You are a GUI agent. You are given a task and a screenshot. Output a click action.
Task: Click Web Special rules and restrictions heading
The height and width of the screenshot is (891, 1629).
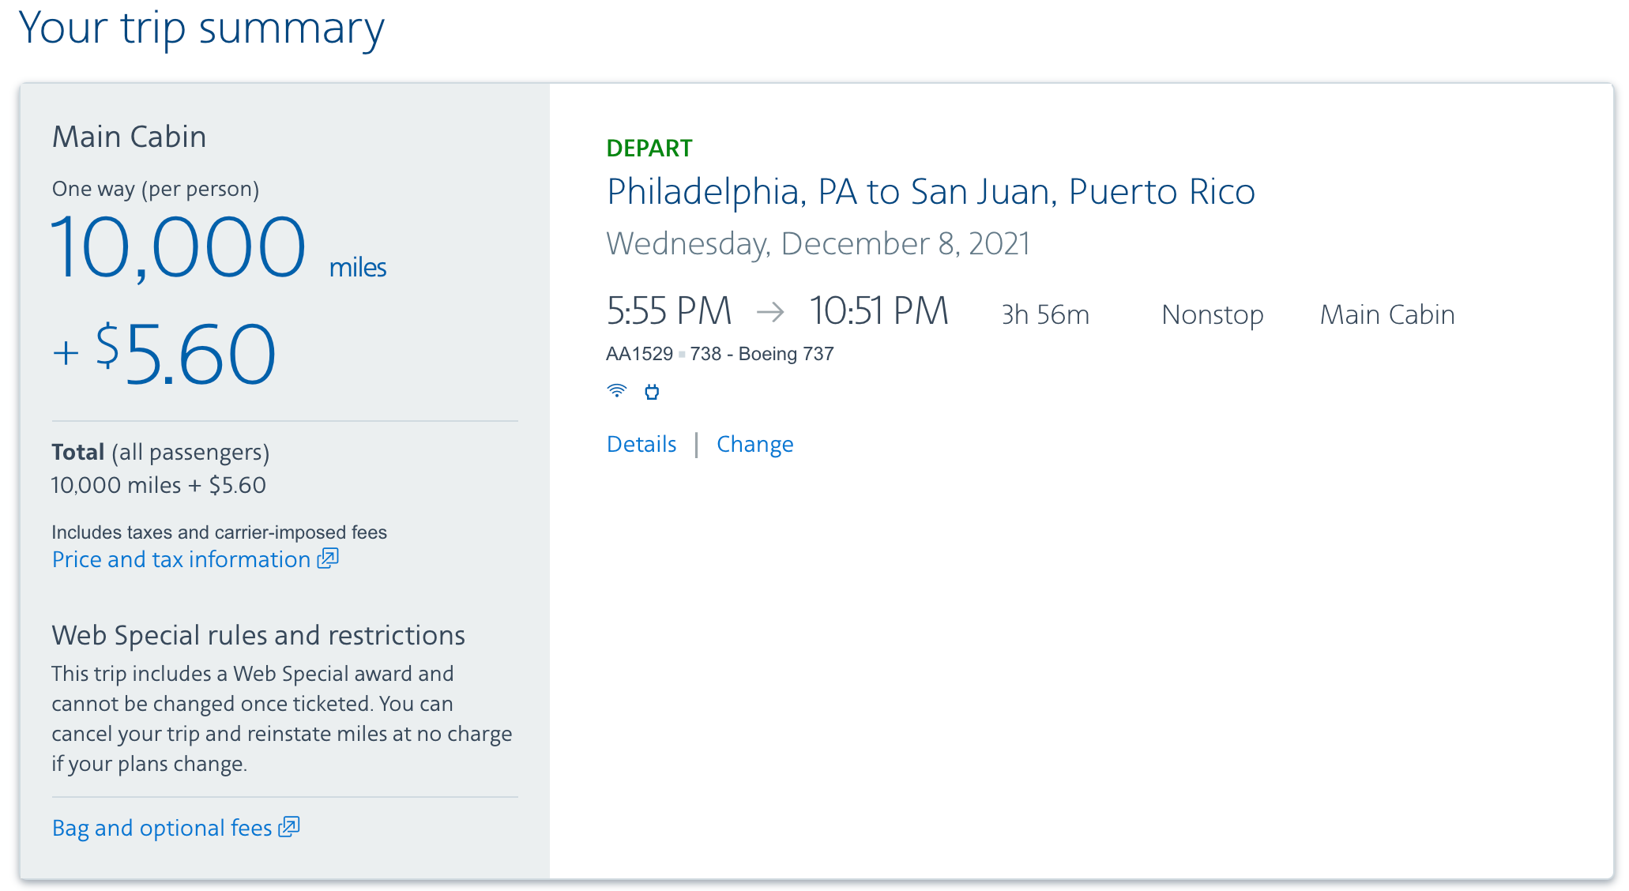[x=258, y=635]
